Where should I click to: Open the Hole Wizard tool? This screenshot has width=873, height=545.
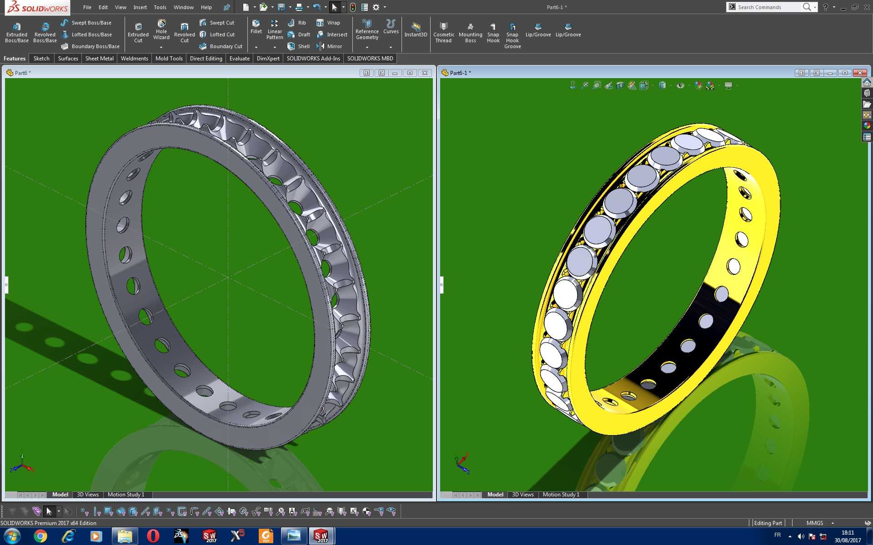coord(161,30)
